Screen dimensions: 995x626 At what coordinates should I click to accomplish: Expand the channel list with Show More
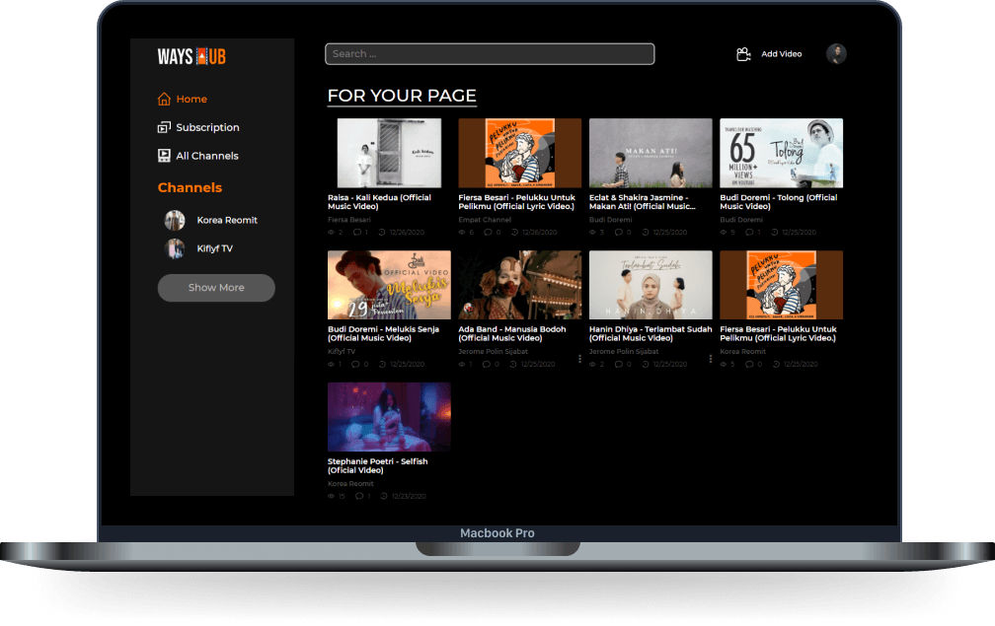(216, 288)
